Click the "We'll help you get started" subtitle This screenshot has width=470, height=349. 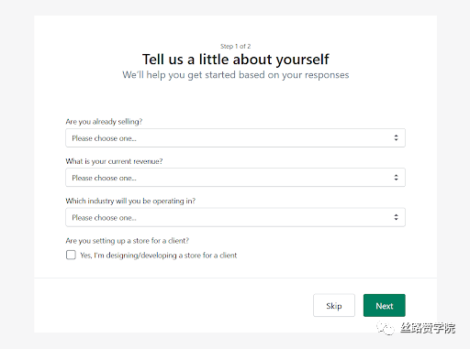click(x=236, y=75)
